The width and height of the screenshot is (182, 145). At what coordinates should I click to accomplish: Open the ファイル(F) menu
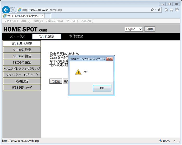coord(11,21)
